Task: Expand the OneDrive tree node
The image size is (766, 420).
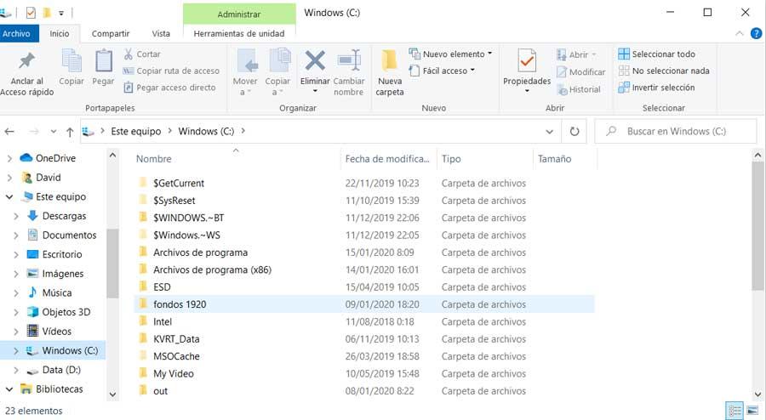Action: 9,158
